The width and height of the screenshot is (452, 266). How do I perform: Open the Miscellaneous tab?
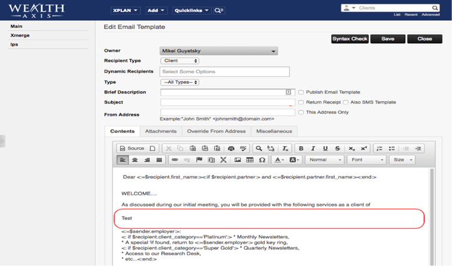(x=274, y=131)
